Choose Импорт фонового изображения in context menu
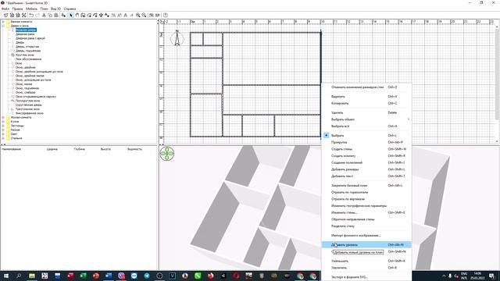 pyautogui.click(x=366, y=236)
